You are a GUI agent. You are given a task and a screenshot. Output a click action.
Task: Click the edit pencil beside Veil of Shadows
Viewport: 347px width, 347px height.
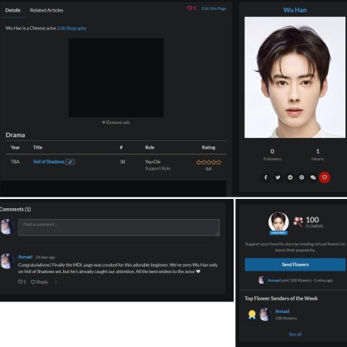coord(70,162)
